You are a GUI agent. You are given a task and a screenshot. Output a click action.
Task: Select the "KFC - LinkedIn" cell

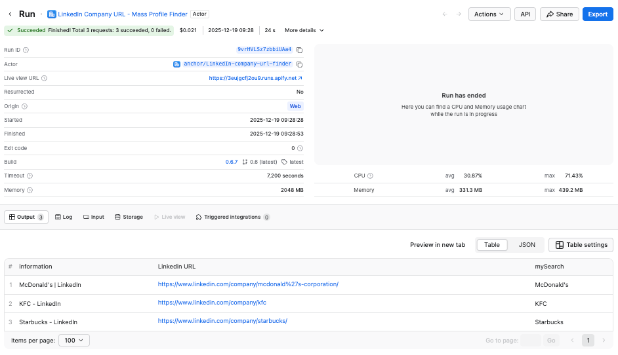(x=40, y=304)
